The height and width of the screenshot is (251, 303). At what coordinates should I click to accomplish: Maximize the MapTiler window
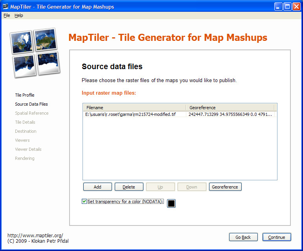[x=287, y=7]
